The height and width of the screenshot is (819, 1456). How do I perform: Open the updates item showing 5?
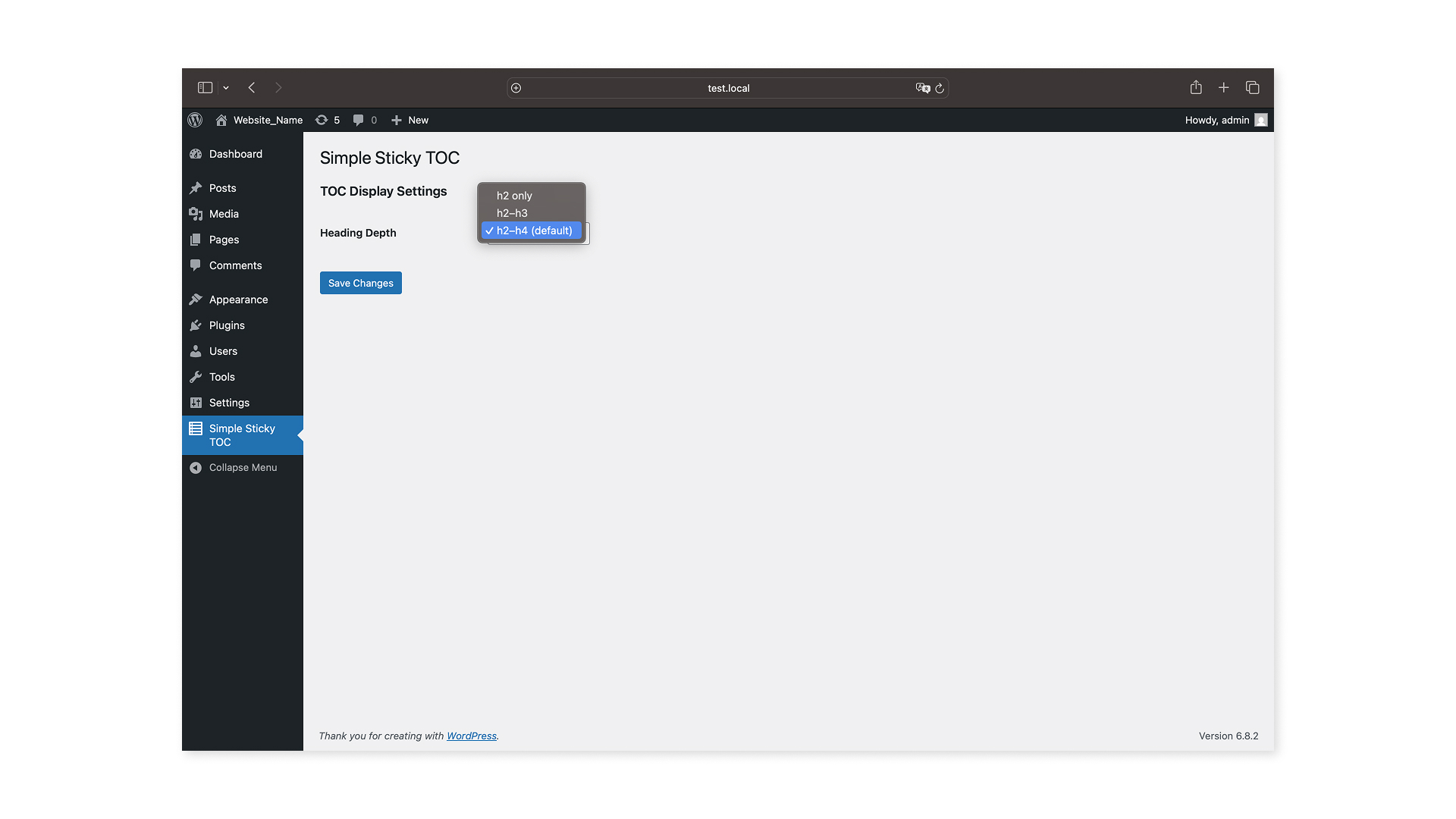[x=328, y=120]
